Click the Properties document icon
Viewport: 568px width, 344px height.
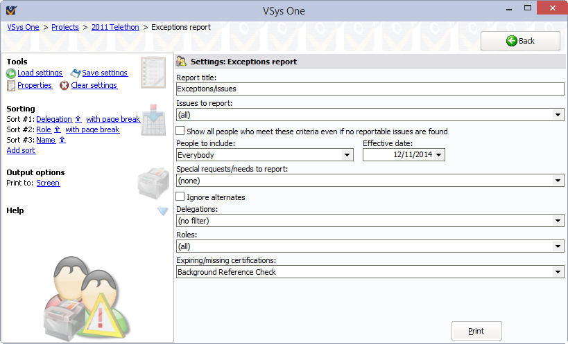[11, 86]
